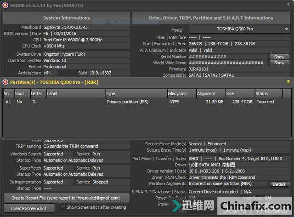Click the Alignment column header
This screenshot has height=217, width=294.
pos(211,93)
